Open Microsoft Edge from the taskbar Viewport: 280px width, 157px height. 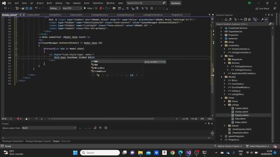click(x=180, y=153)
